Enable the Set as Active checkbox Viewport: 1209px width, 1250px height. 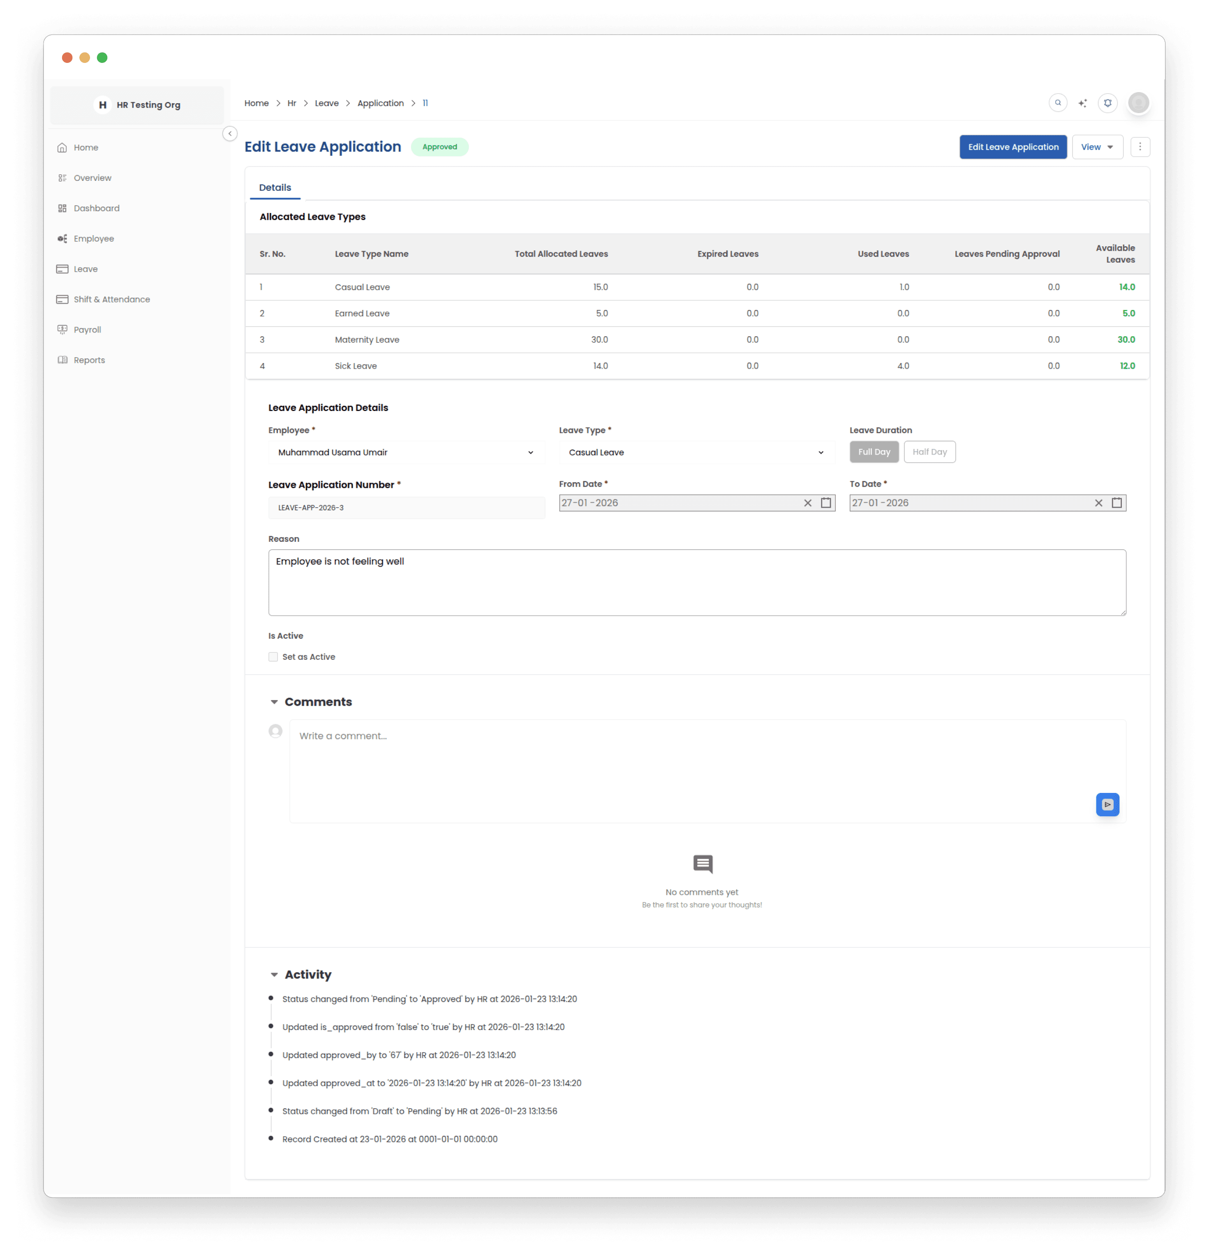tap(273, 656)
